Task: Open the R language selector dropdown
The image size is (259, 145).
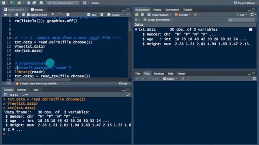Action: click(x=137, y=20)
